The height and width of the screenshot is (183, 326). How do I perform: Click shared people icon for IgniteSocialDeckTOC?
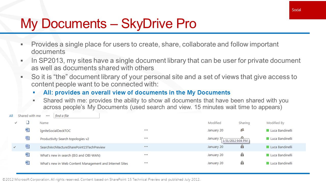pos(242,130)
